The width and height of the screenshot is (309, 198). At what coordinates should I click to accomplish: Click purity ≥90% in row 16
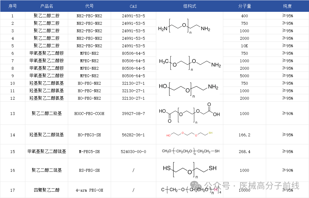click(287, 170)
